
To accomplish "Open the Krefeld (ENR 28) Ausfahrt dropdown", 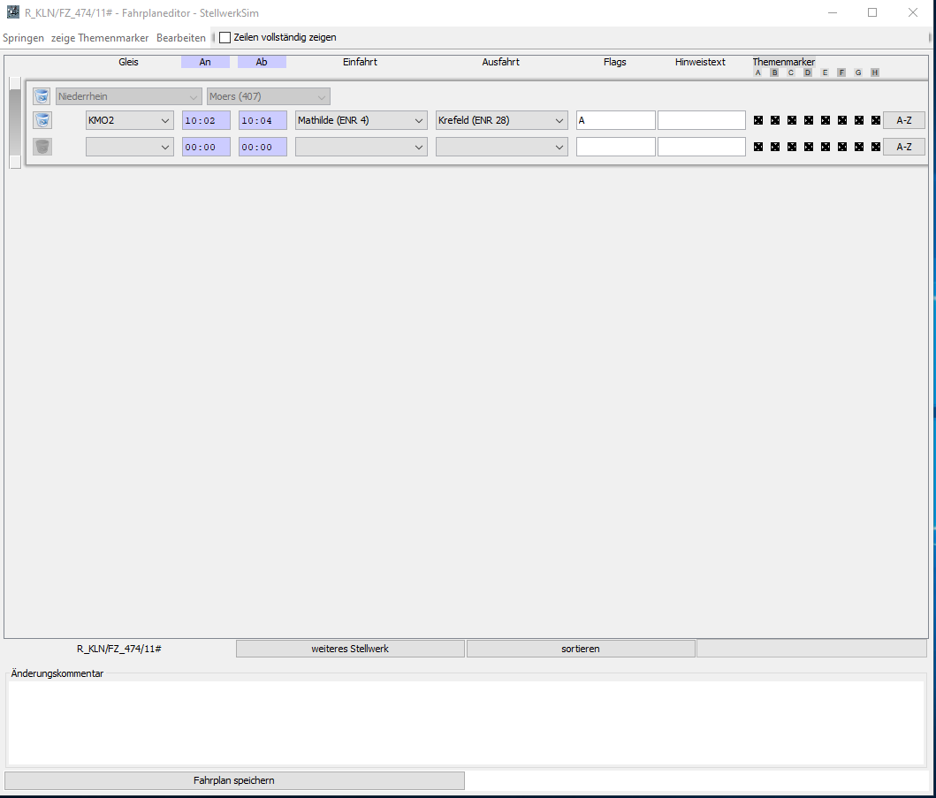I will pyautogui.click(x=501, y=120).
